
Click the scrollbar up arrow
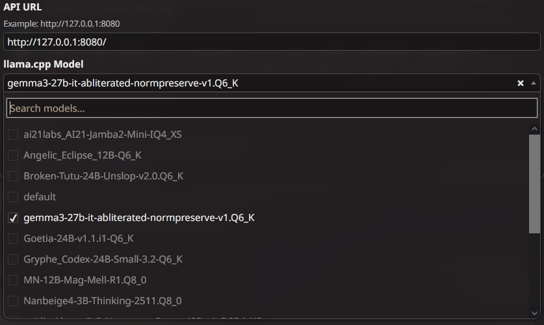(x=535, y=129)
